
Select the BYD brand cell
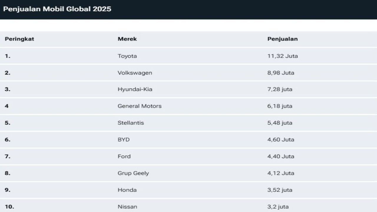tap(124, 140)
